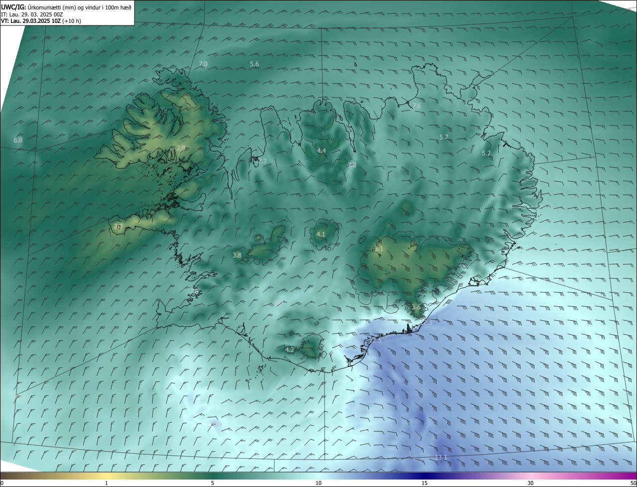This screenshot has height=487, width=637.
Task: Click the 6.8 value over the sea
Action: click(x=18, y=140)
